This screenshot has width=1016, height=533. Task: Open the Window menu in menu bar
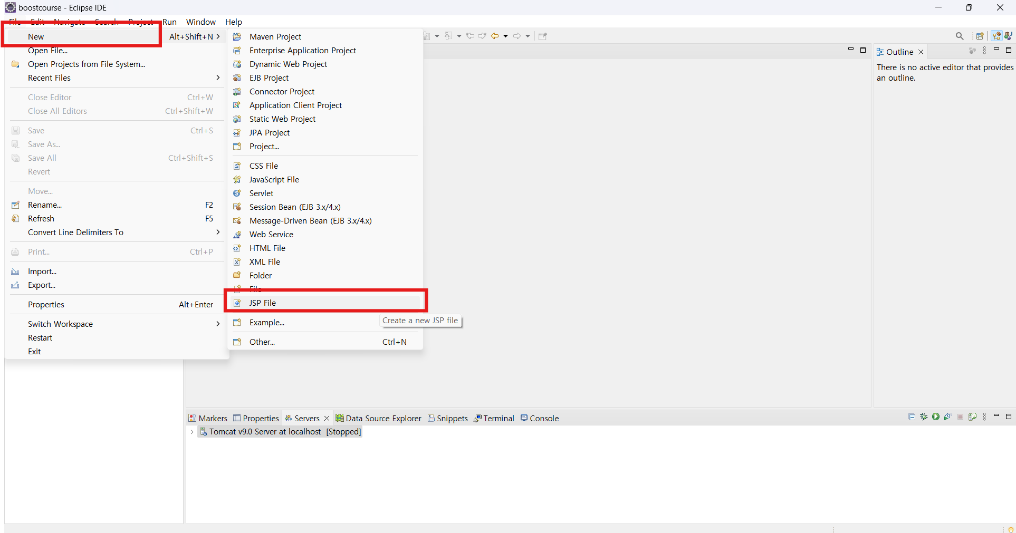pos(201,22)
